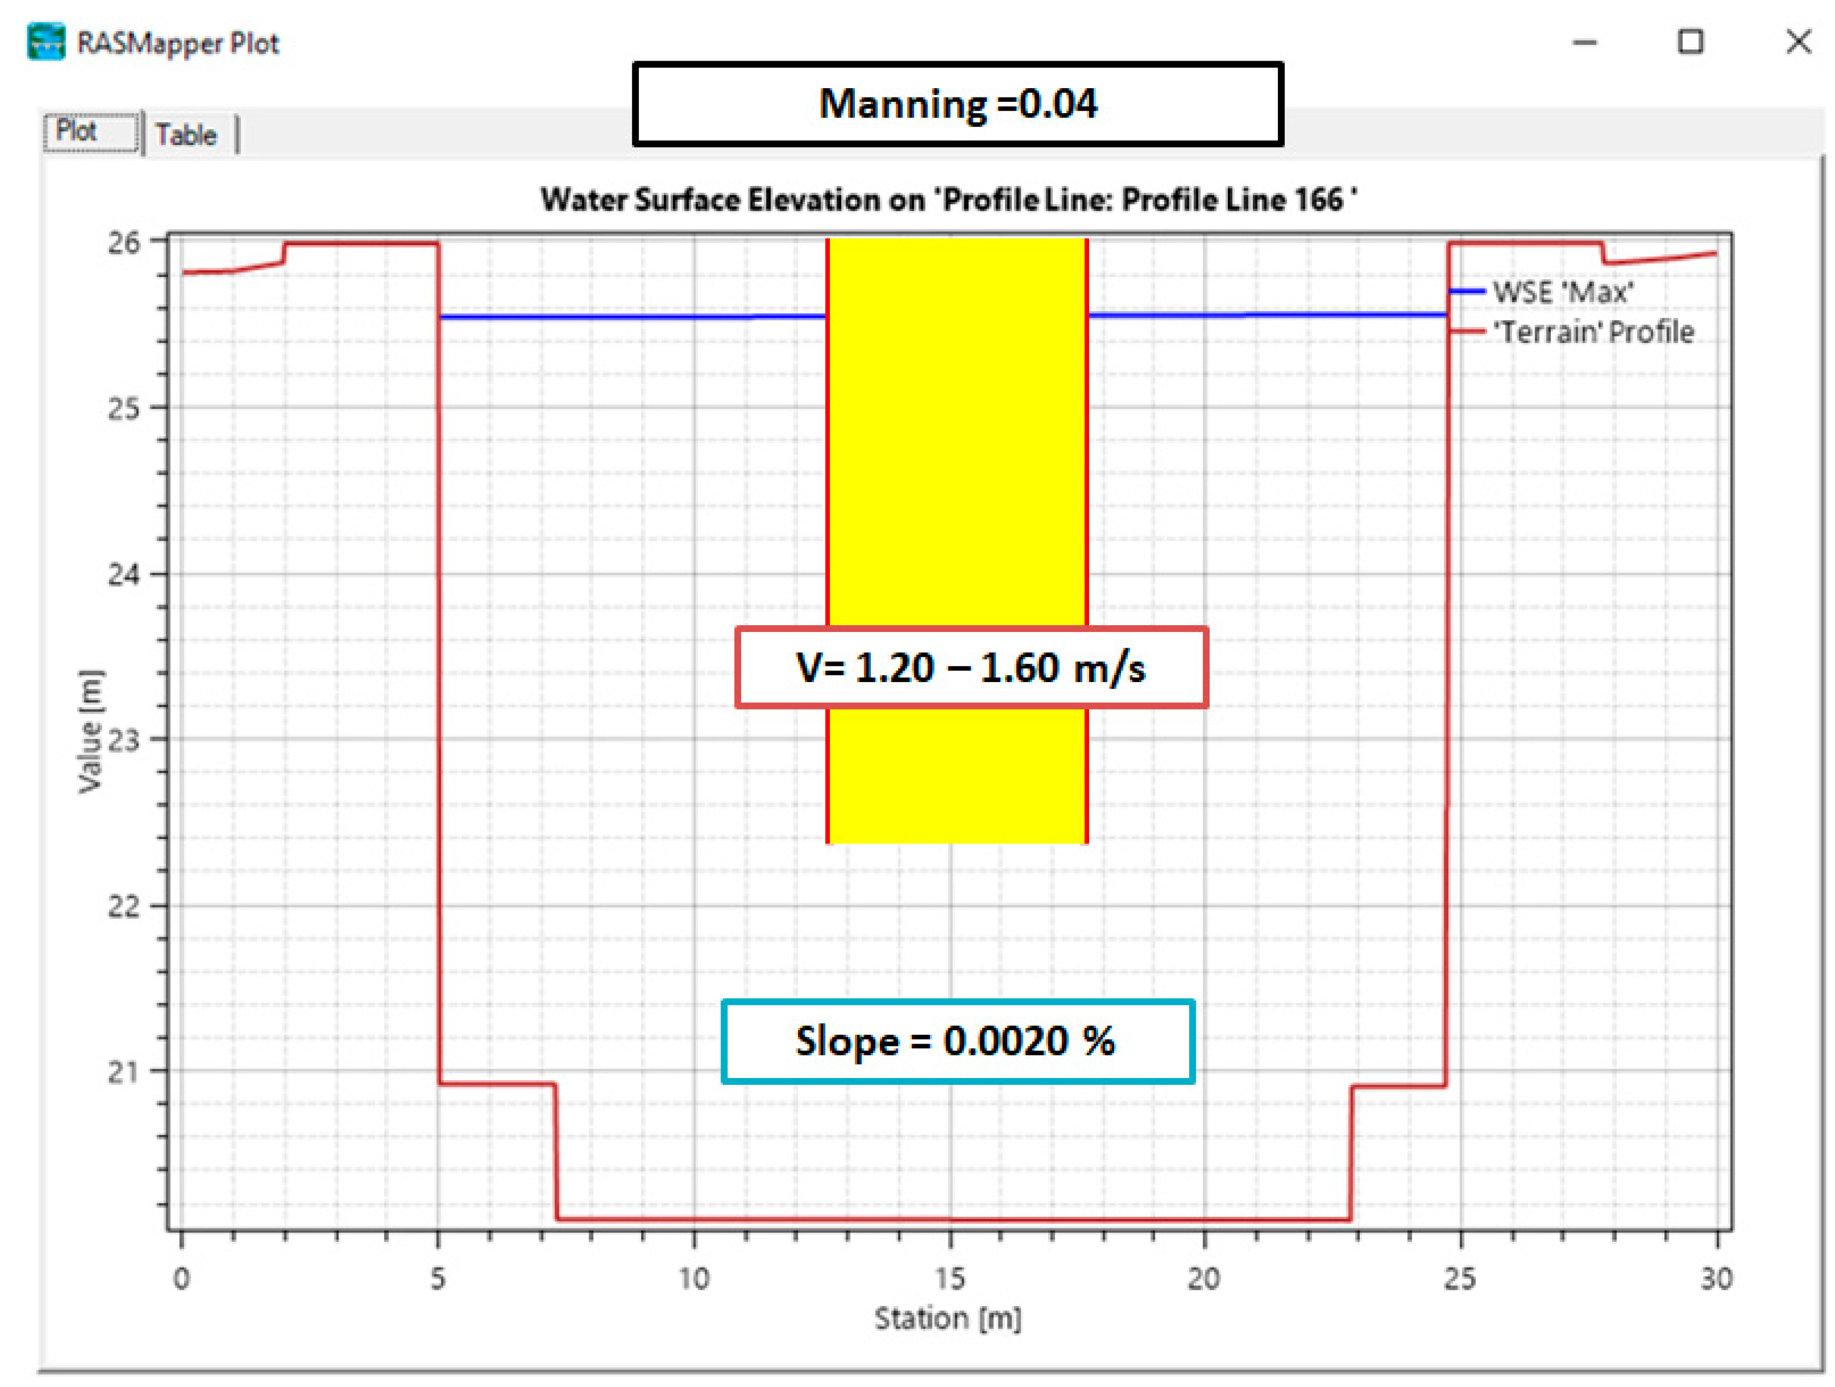The height and width of the screenshot is (1387, 1835).
Task: Click the blue water surface line left segment
Action: pos(631,317)
